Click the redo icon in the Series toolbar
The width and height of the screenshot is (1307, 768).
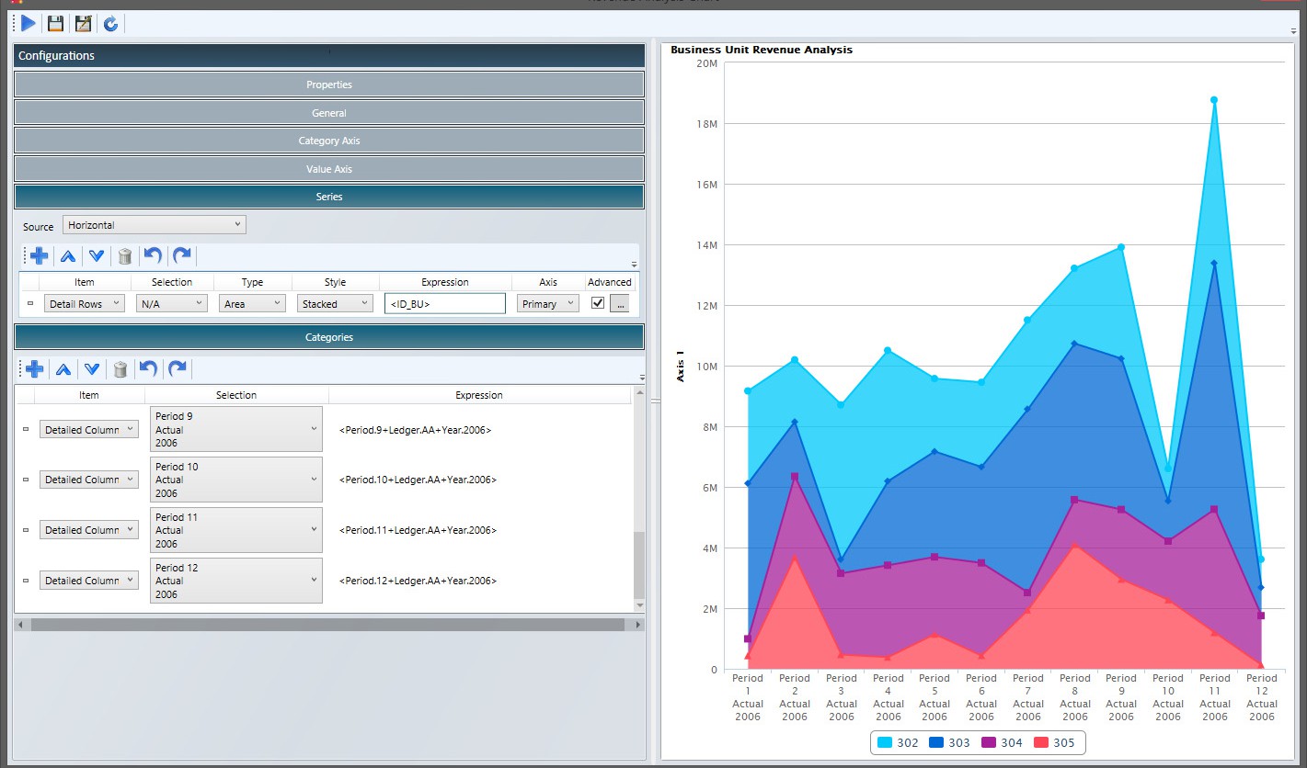[x=182, y=256]
